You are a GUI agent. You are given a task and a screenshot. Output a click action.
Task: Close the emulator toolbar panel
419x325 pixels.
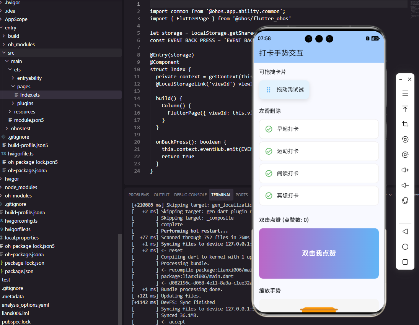(410, 79)
